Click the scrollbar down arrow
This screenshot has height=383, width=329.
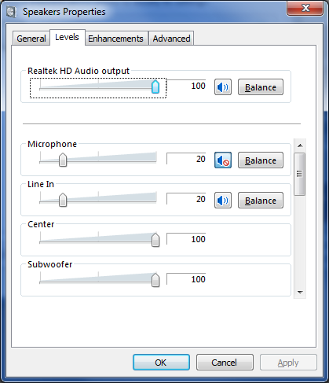point(300,292)
